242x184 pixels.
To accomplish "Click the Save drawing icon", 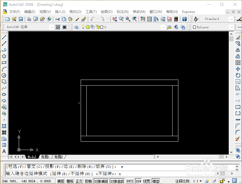I will click(21, 19).
